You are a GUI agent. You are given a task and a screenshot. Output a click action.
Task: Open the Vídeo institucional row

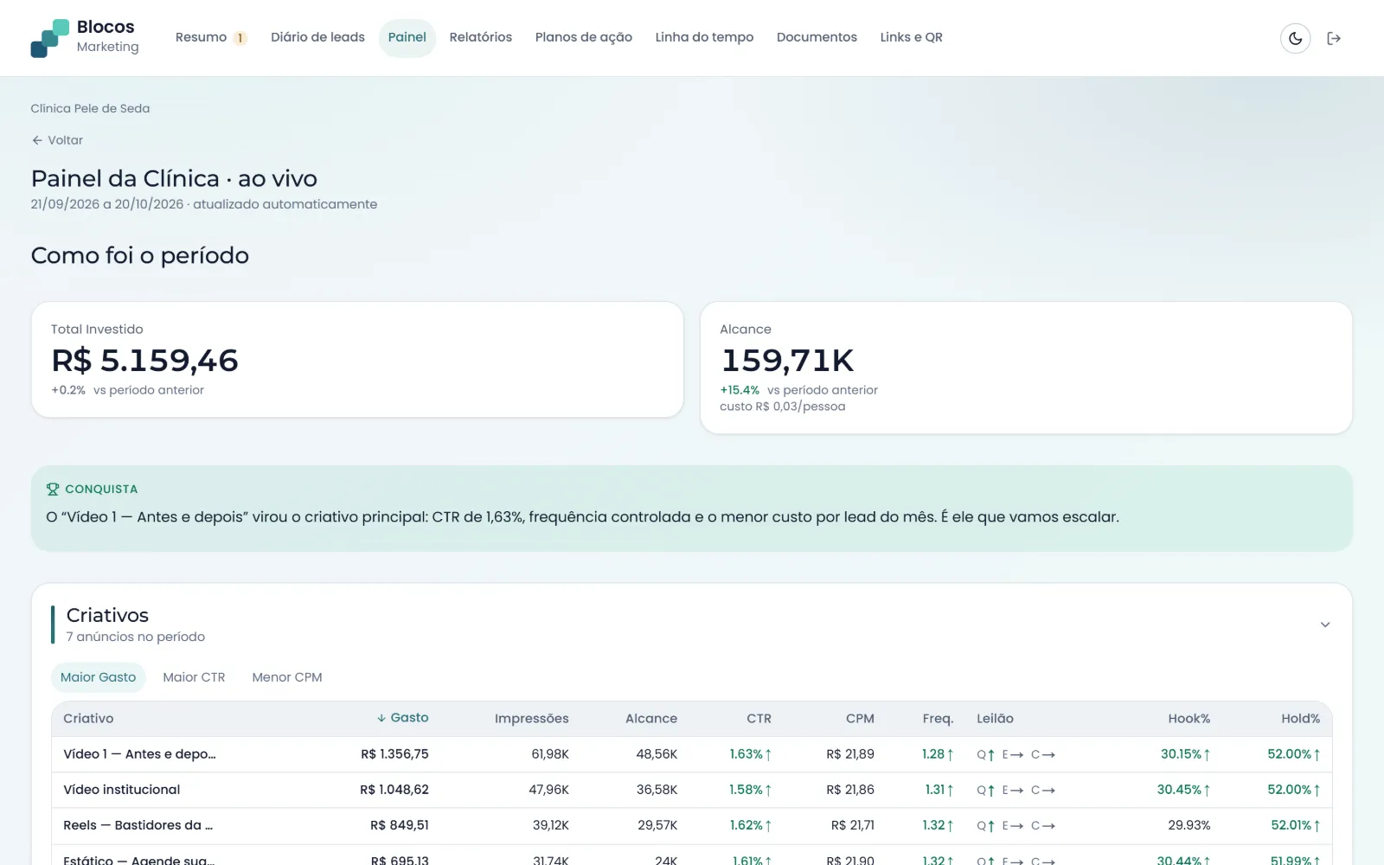click(x=692, y=790)
